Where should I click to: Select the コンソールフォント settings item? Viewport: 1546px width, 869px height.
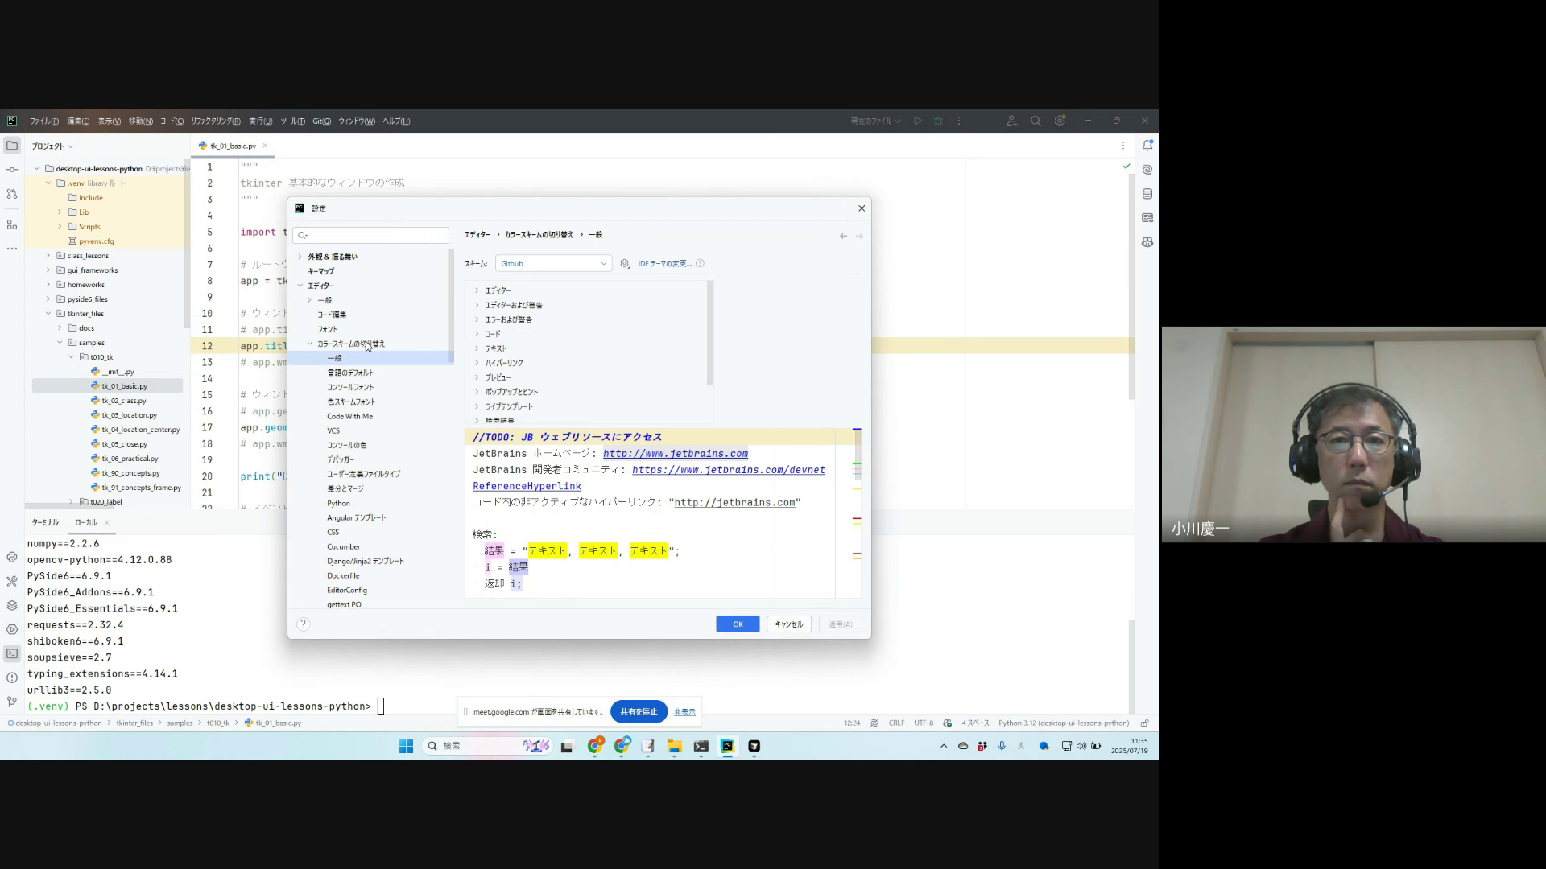tap(350, 387)
